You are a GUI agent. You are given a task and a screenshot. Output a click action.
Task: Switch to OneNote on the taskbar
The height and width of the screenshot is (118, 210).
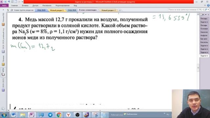(x=32, y=115)
